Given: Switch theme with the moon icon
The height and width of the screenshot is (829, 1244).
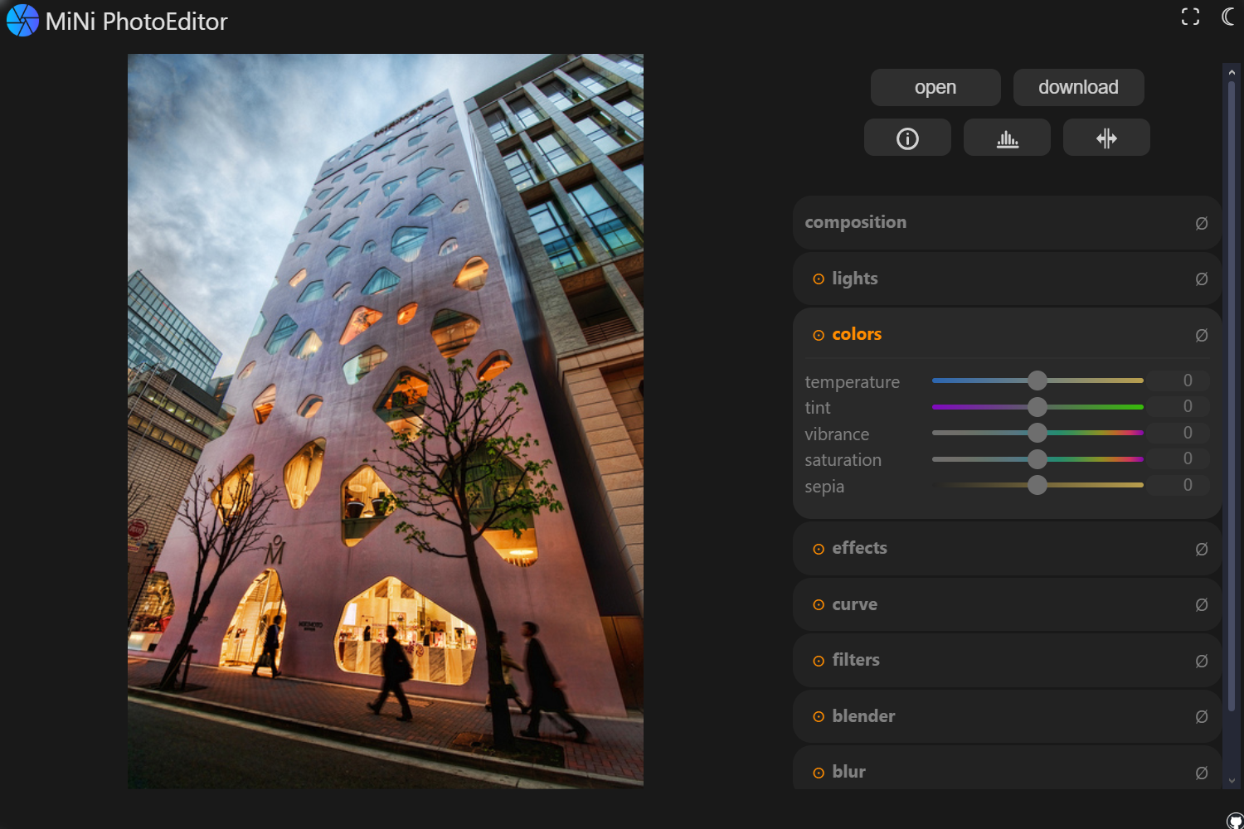Looking at the screenshot, I should [1228, 17].
